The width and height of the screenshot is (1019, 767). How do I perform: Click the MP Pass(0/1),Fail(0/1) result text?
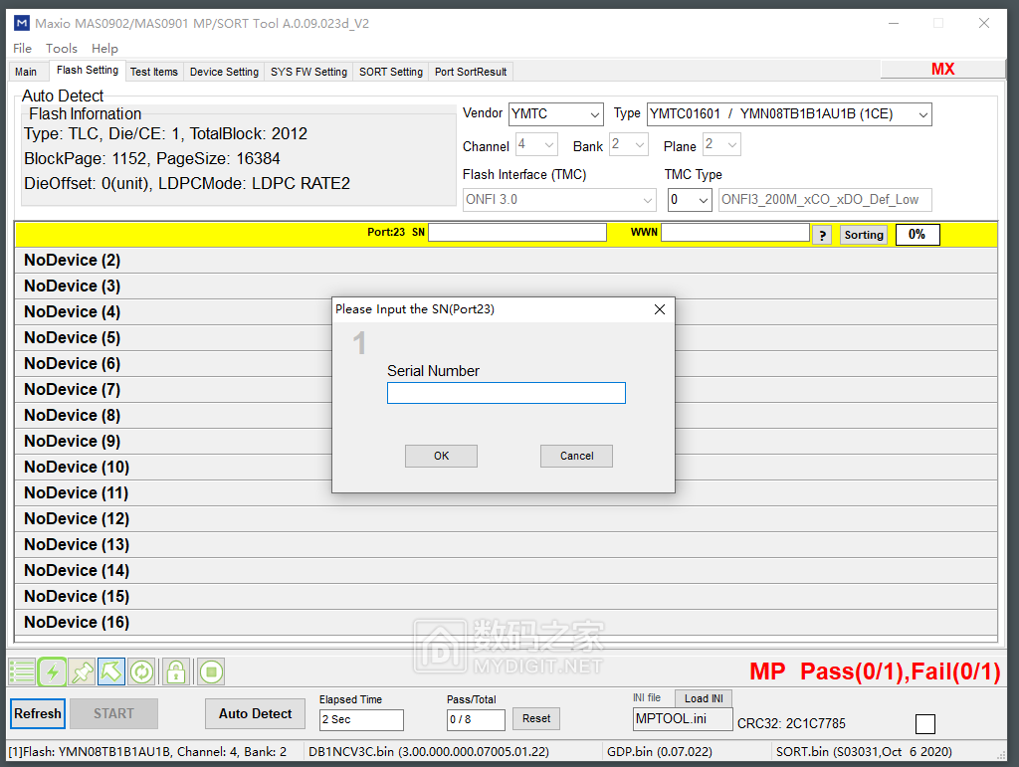(875, 671)
